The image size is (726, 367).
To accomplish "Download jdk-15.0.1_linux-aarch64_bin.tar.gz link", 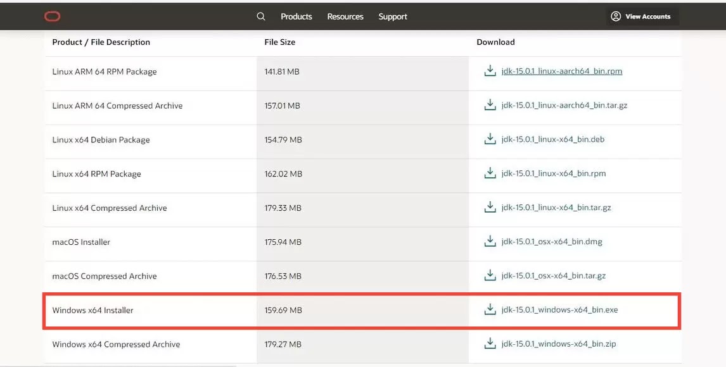I will tap(564, 106).
